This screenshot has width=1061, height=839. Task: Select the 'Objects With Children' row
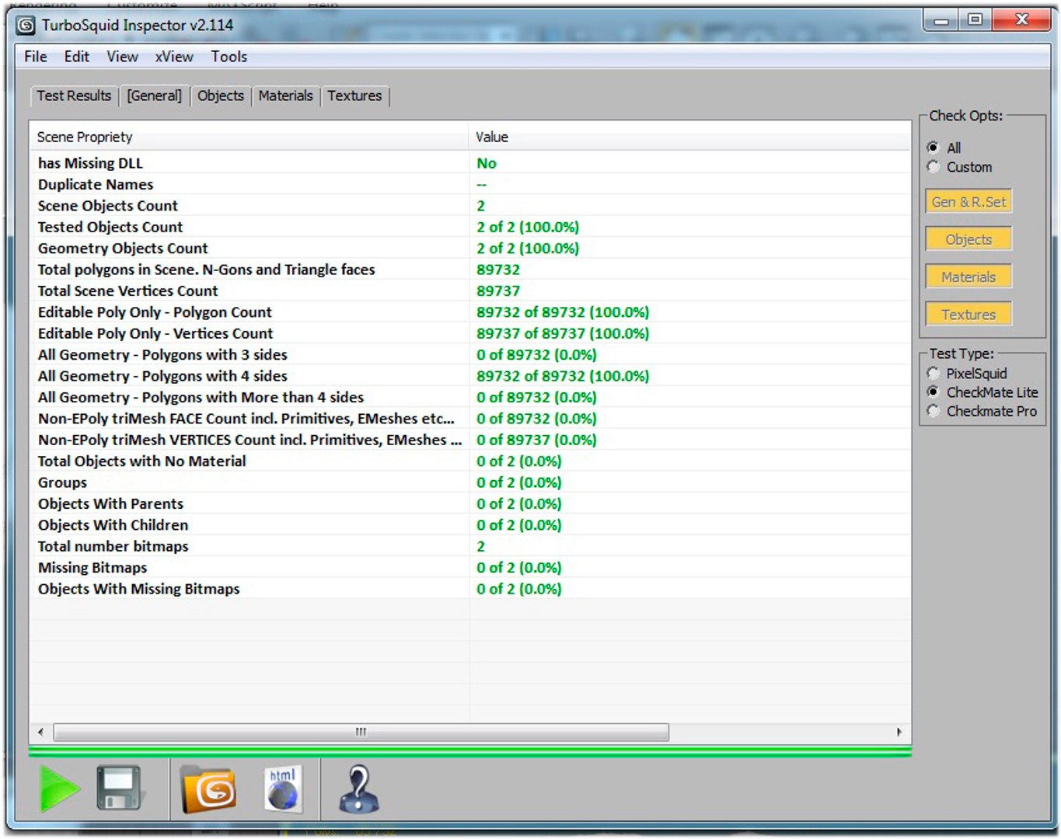point(470,525)
